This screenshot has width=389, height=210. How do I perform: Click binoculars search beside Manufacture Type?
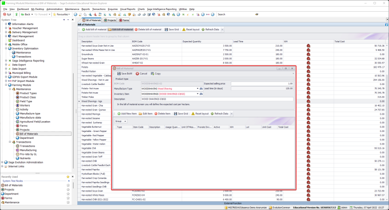coord(201,88)
